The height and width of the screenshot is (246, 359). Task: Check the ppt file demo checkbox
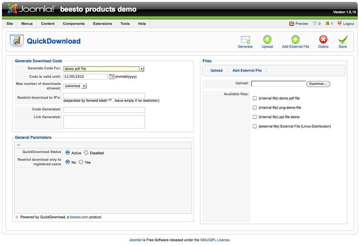tap(255, 117)
